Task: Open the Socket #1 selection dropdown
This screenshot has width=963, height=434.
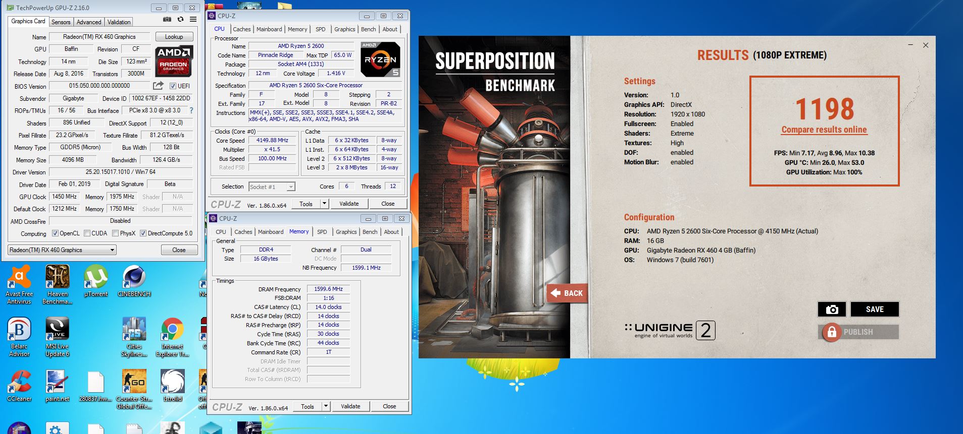Action: (272, 187)
